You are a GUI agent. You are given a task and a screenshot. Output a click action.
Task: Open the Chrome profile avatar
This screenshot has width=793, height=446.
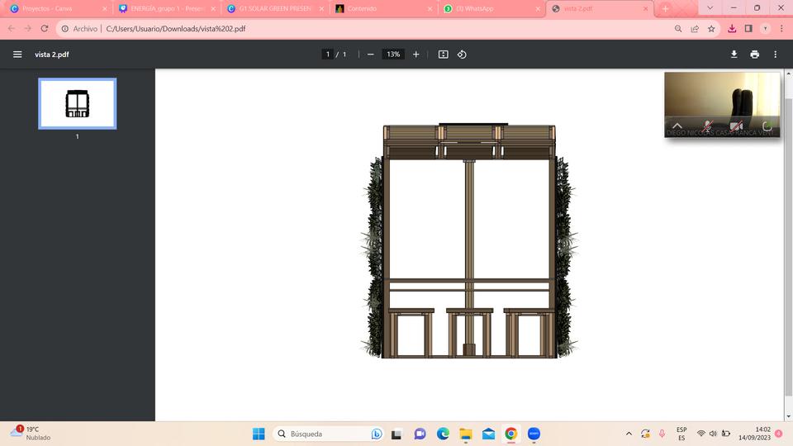click(765, 29)
